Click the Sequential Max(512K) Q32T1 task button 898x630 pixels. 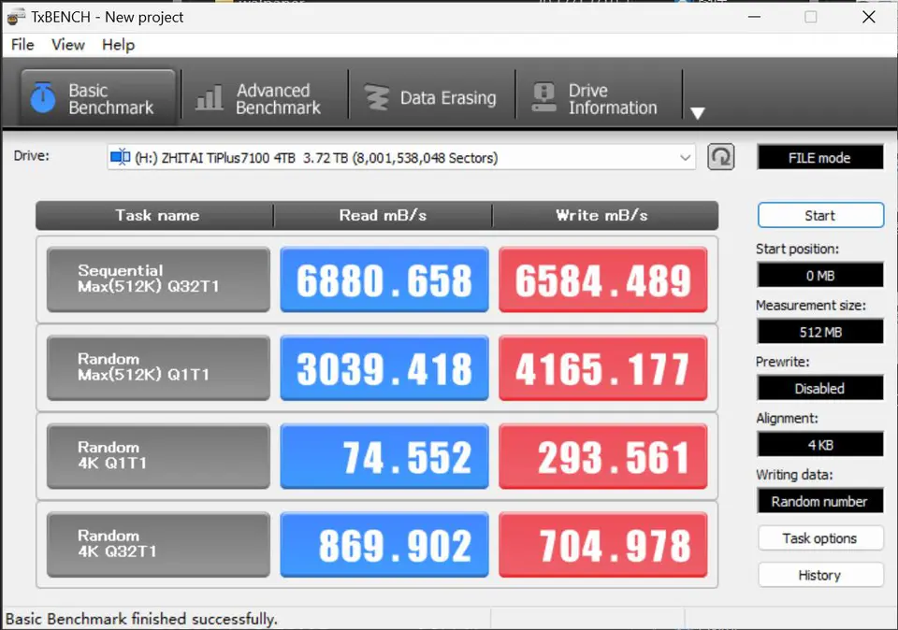[158, 279]
